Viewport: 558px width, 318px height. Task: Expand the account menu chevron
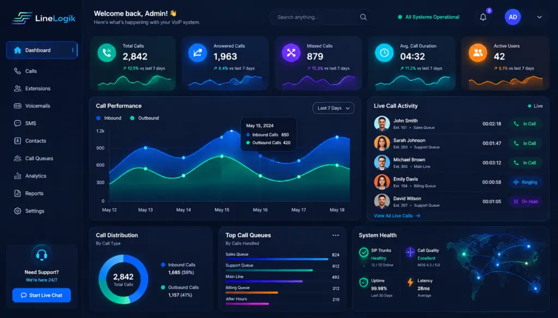tap(539, 17)
